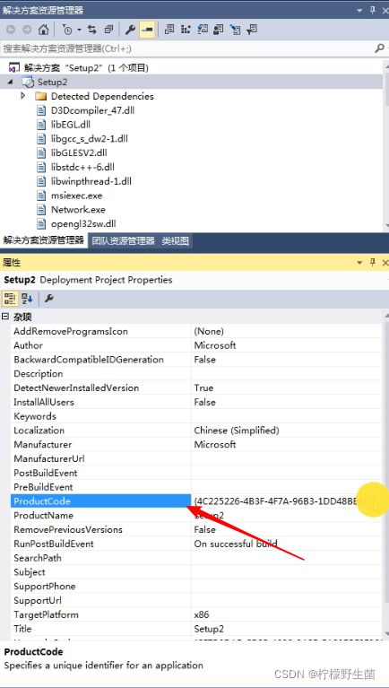Select libwinpthread-1.dll file
The width and height of the screenshot is (389, 688).
(91, 181)
